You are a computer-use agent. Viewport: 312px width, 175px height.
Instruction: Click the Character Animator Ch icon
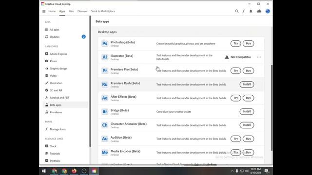[105, 125]
